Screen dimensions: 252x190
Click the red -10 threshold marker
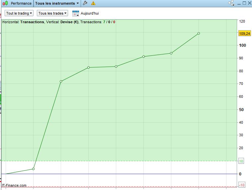(x=241, y=185)
